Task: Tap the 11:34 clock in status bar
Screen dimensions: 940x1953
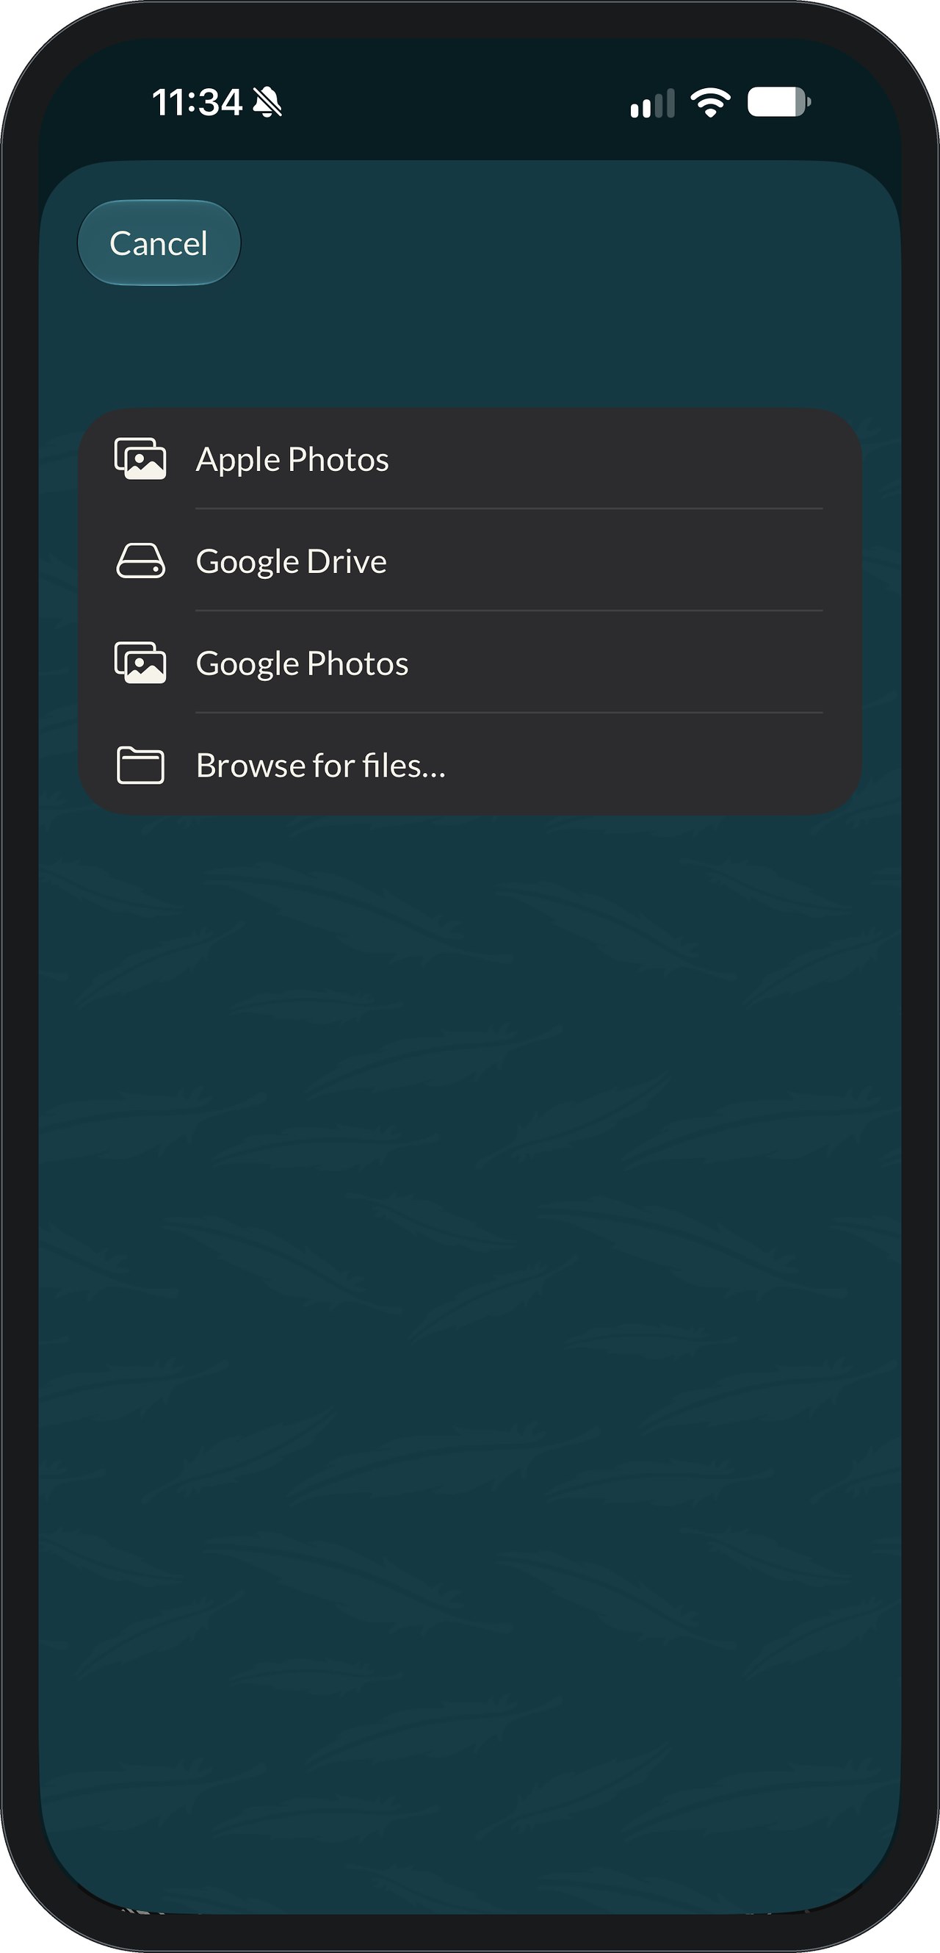Action: tap(197, 102)
